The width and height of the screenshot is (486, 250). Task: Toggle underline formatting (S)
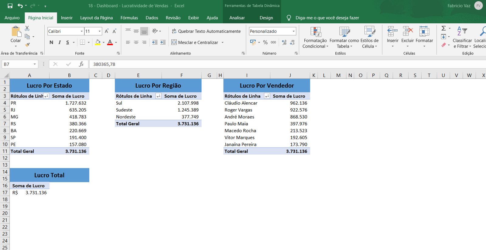[67, 42]
